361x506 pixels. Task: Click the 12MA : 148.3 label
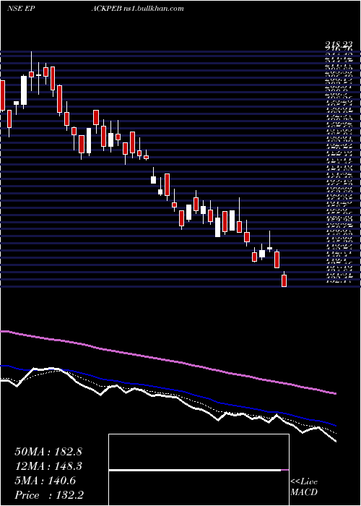pos(48,466)
